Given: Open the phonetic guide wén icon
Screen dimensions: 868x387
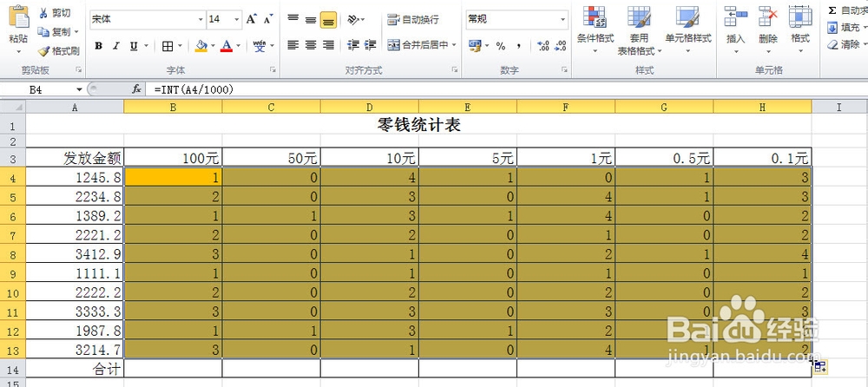Looking at the screenshot, I should point(260,46).
